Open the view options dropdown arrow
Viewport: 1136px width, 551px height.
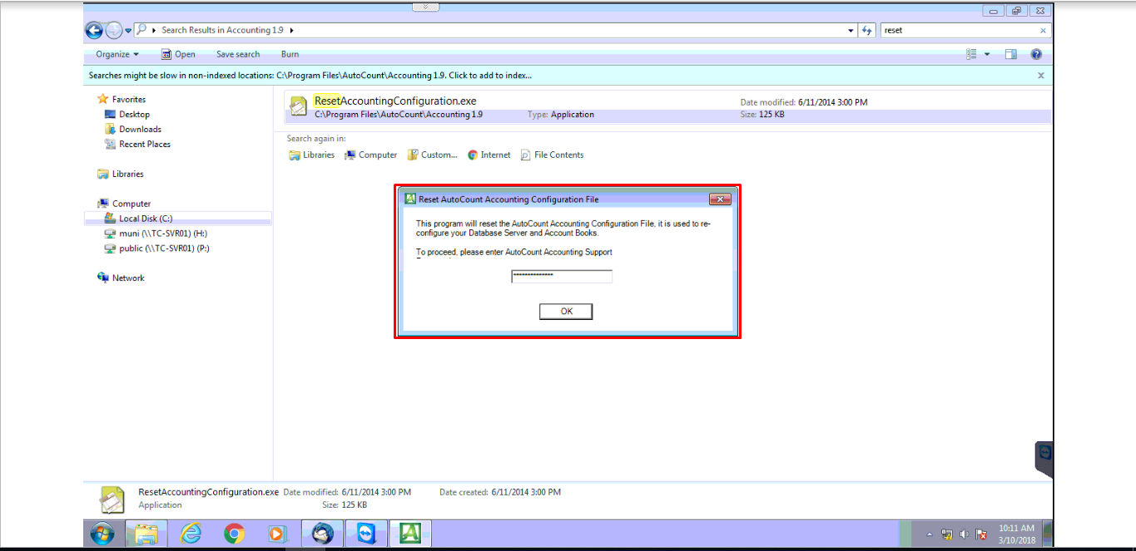pyautogui.click(x=987, y=54)
